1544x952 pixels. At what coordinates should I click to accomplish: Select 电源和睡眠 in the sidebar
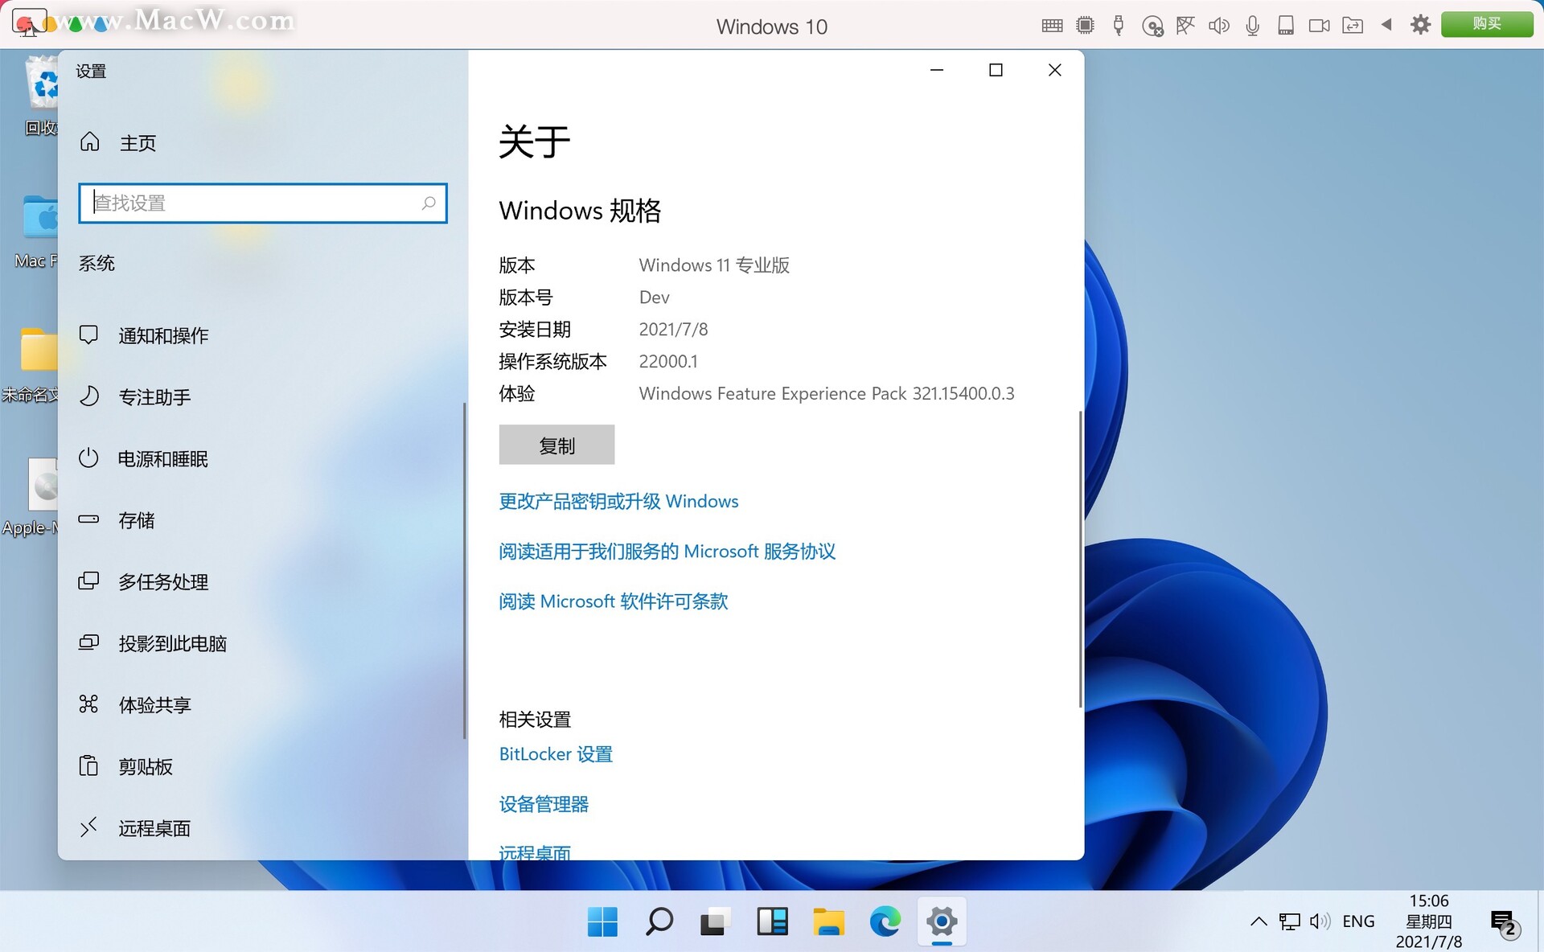click(x=162, y=459)
